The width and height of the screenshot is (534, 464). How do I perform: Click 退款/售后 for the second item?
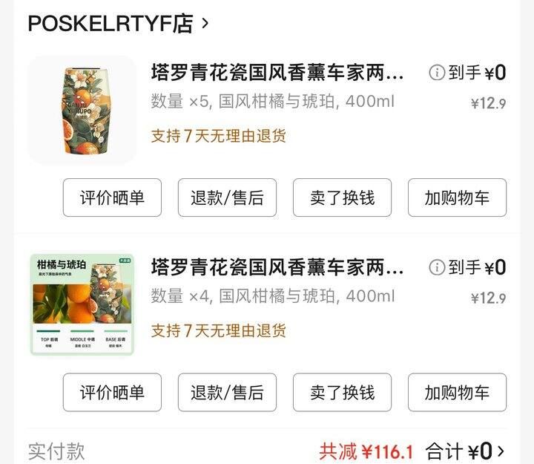tap(227, 393)
